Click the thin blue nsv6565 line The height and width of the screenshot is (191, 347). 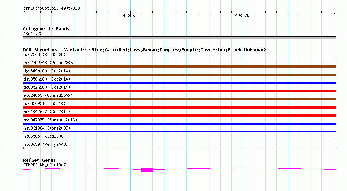pos(179,140)
